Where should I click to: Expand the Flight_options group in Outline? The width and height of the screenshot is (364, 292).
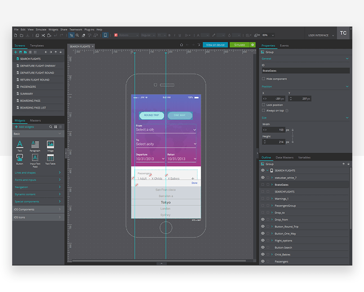pos(272,240)
